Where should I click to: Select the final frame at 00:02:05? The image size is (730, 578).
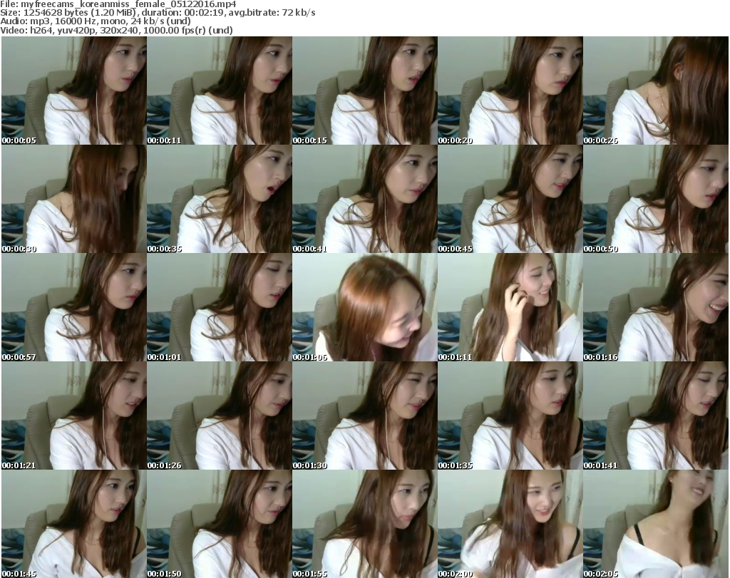click(656, 524)
